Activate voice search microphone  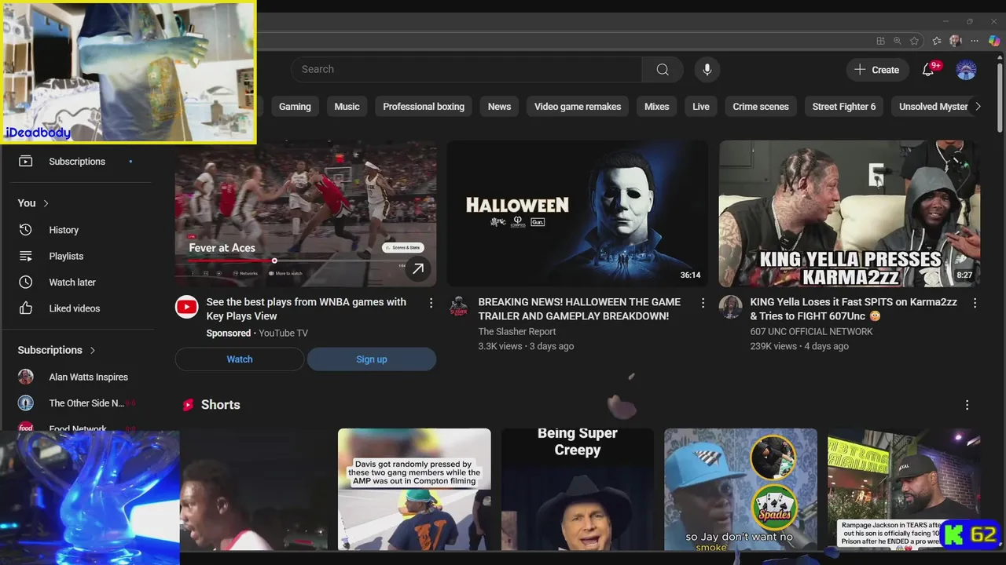pos(707,69)
